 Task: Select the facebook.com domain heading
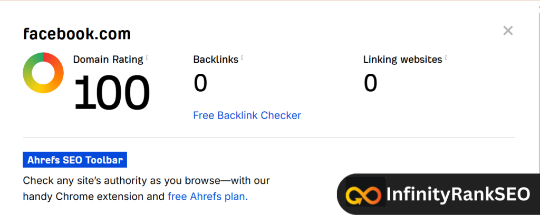click(x=77, y=35)
